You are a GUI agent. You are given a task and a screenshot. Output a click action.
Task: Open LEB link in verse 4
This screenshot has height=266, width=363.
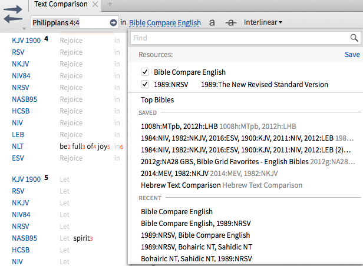point(18,135)
